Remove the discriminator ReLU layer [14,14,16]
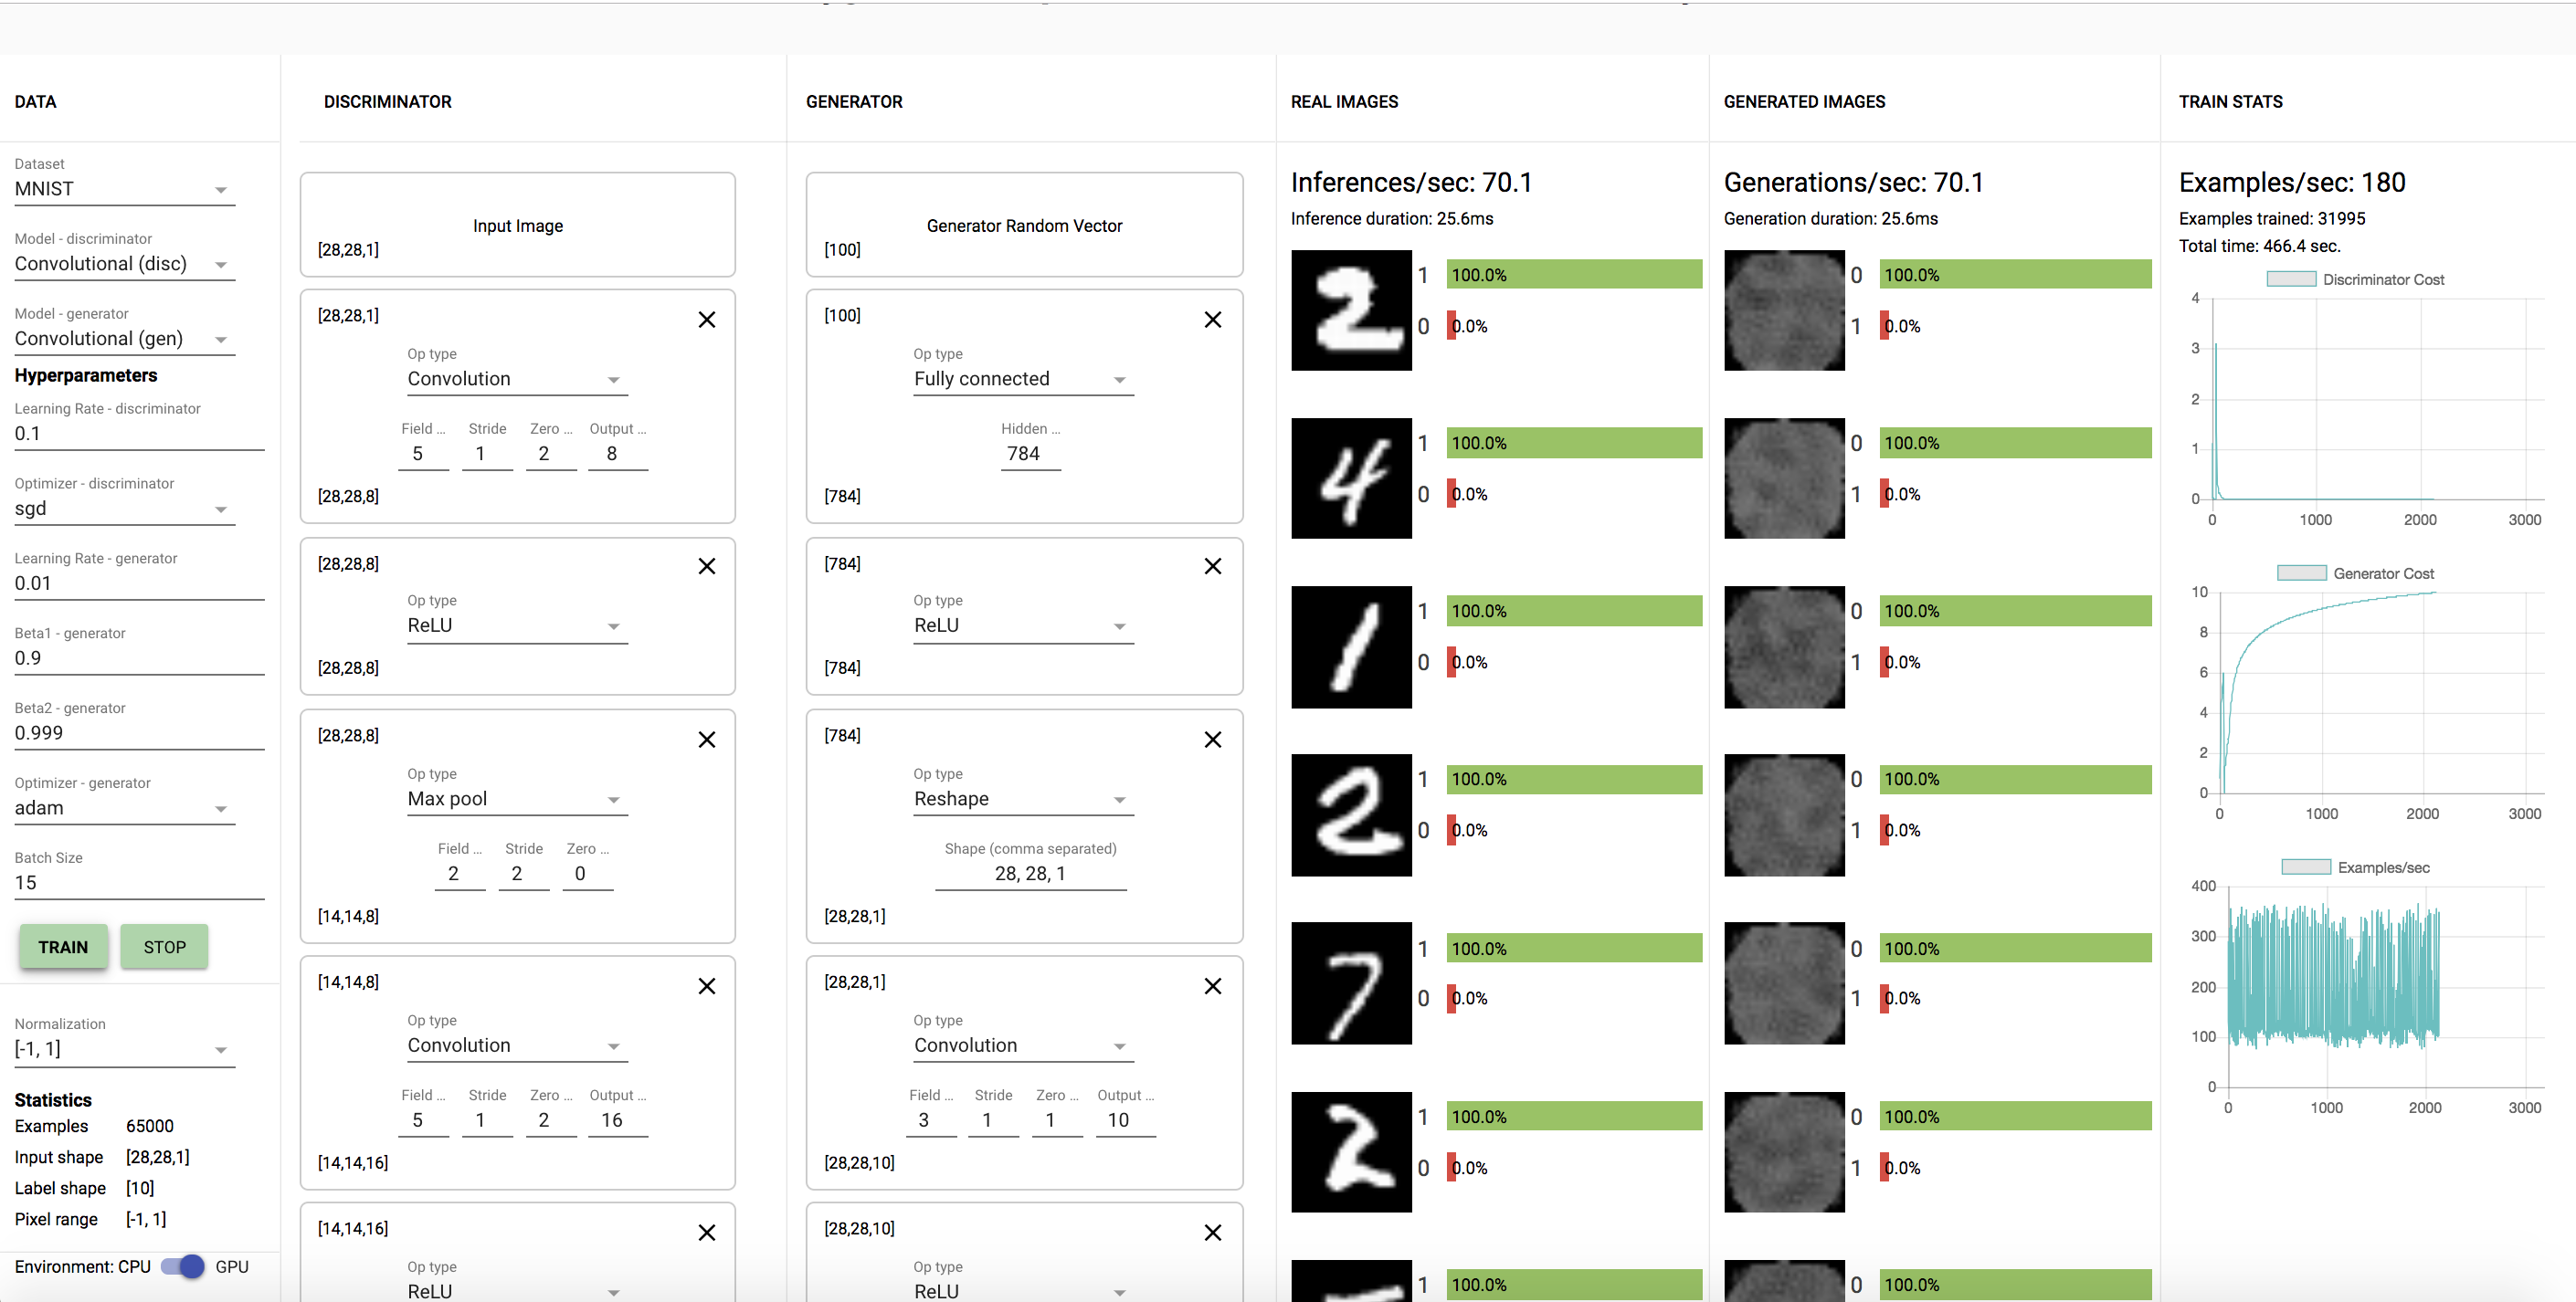 (x=706, y=1233)
